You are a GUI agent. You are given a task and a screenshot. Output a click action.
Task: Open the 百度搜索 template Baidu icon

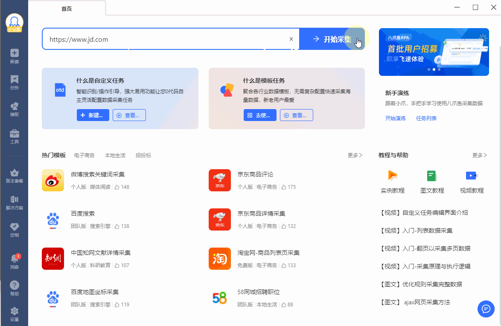pos(53,219)
